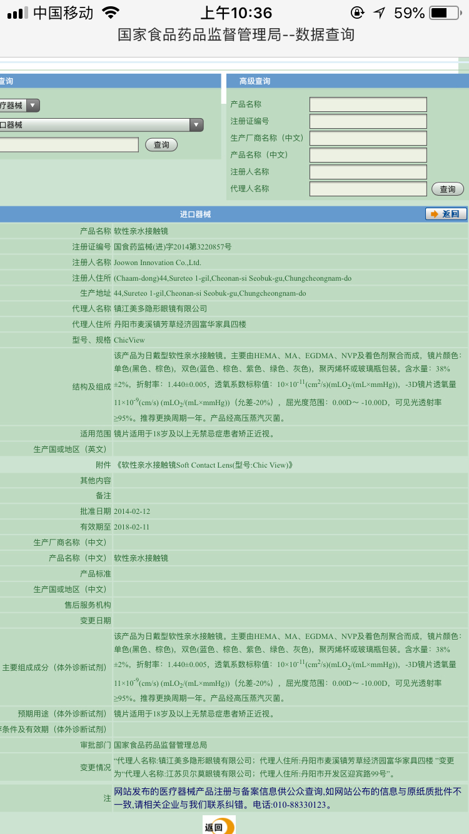Focus the 代理人名称 input field

click(x=368, y=189)
